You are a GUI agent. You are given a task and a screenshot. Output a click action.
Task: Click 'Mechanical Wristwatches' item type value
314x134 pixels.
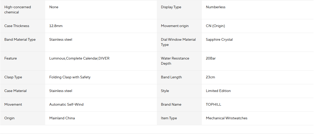(x=227, y=118)
